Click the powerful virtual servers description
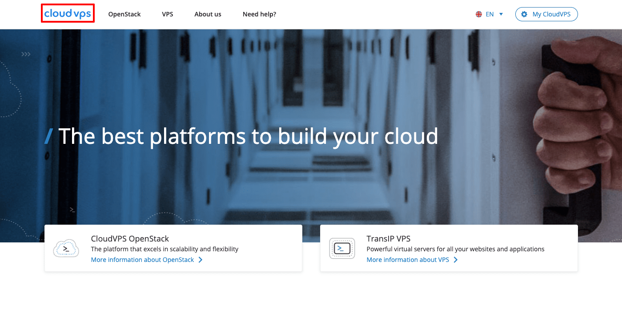This screenshot has height=309, width=622. coord(455,249)
